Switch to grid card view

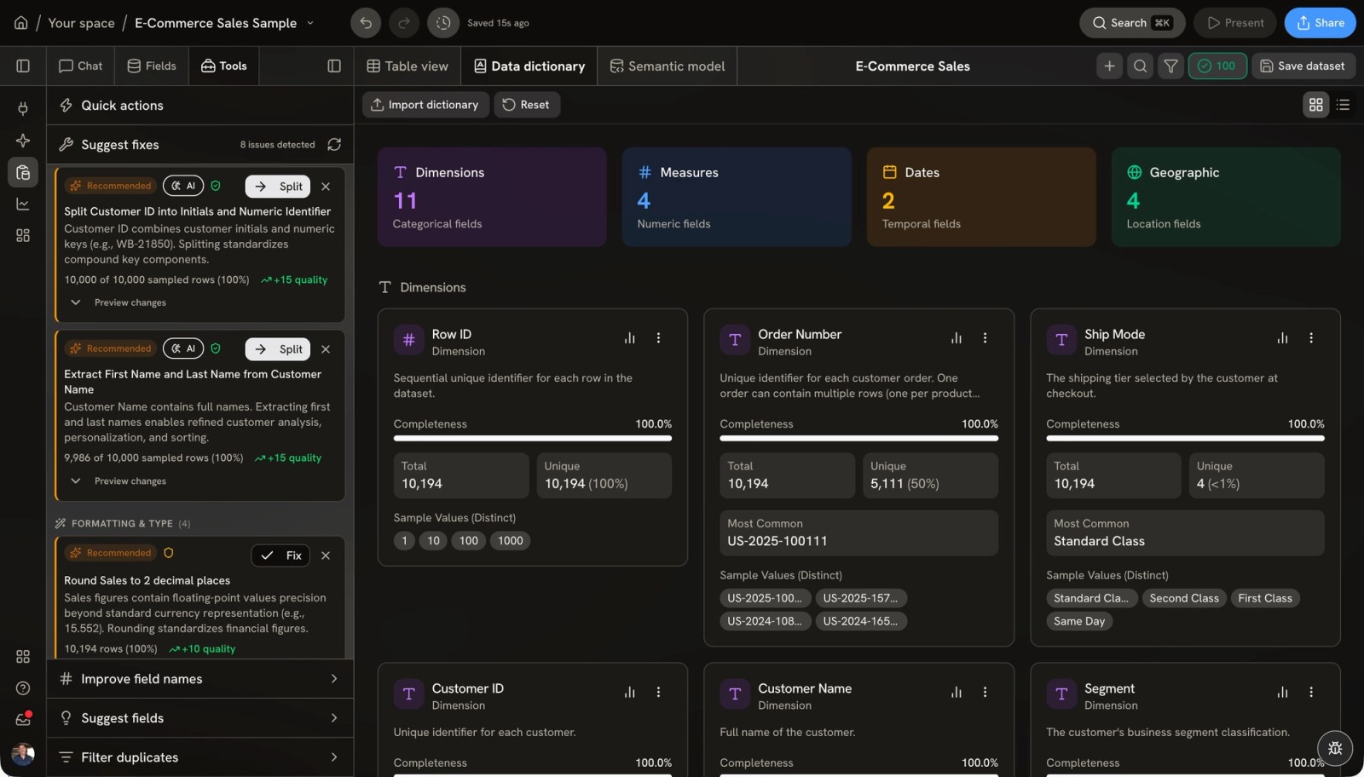click(1315, 105)
